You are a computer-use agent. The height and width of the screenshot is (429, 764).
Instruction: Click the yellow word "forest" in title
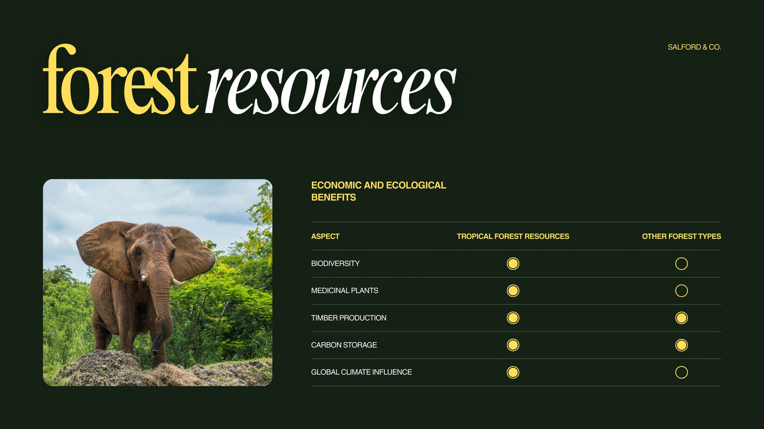[120, 80]
